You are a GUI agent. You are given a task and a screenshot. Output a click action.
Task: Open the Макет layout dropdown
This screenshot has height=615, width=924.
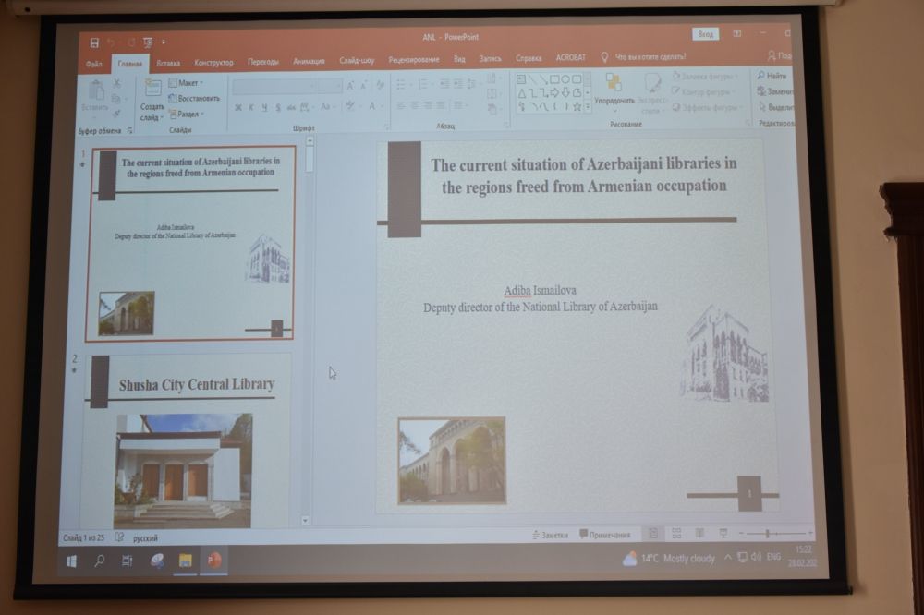pos(187,83)
